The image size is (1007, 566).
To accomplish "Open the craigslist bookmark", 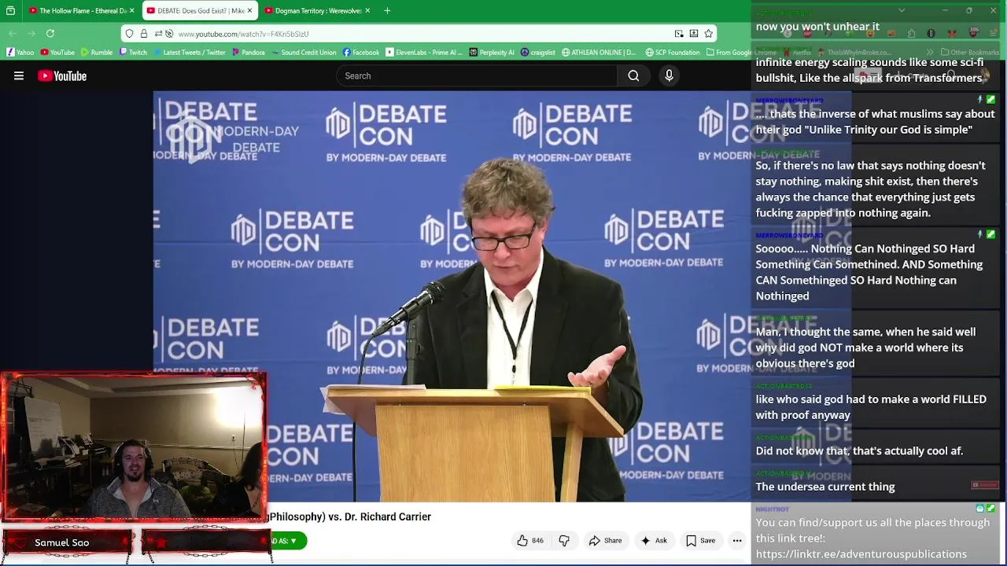I will pyautogui.click(x=538, y=53).
